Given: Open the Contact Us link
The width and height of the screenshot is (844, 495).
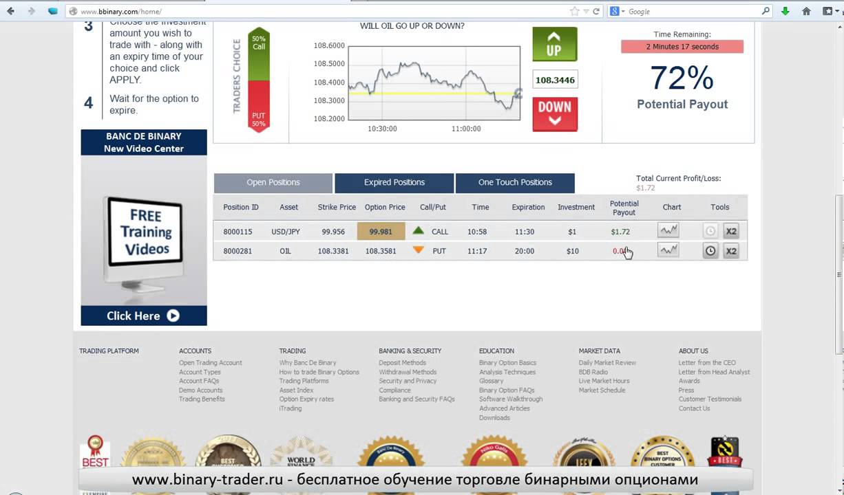Looking at the screenshot, I should [x=694, y=408].
